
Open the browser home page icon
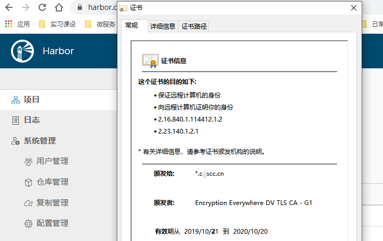pyautogui.click(x=59, y=7)
